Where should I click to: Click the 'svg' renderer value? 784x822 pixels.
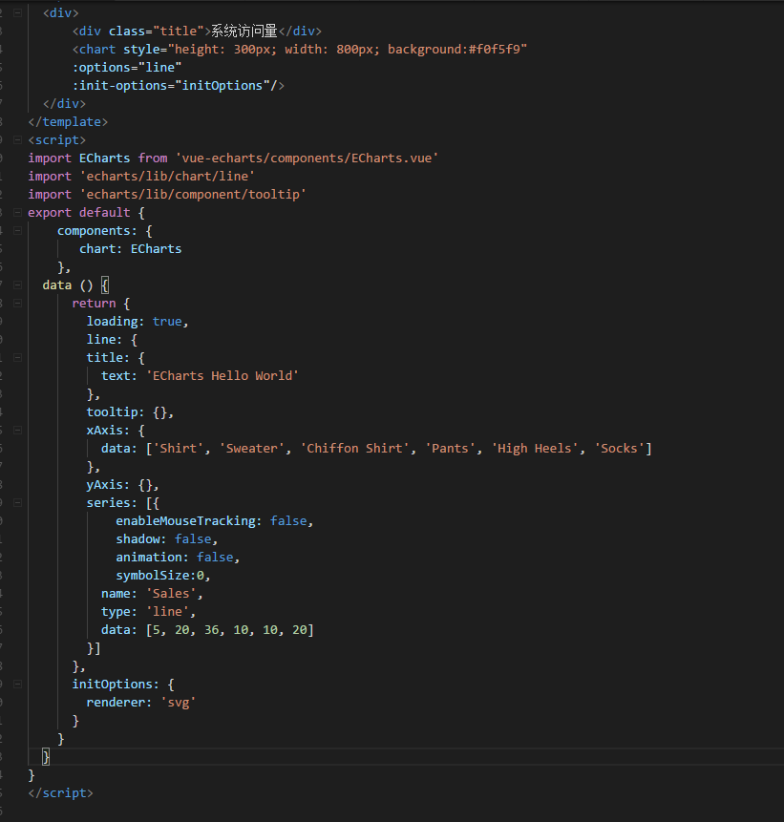click(x=179, y=702)
